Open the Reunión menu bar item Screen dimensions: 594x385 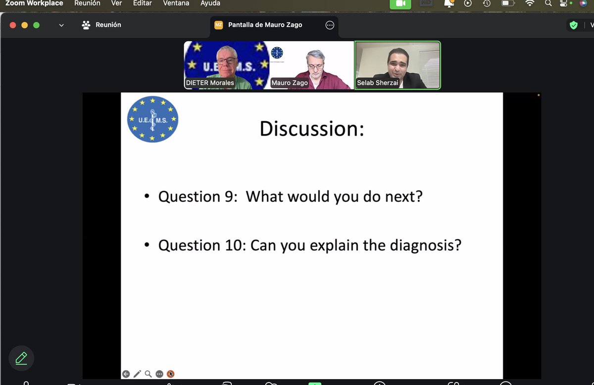tap(87, 3)
